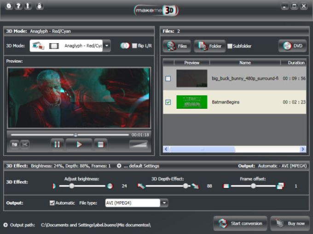Screen dimensions: 313x234
Task: Click the single-frame offset icon
Action: tap(226, 186)
